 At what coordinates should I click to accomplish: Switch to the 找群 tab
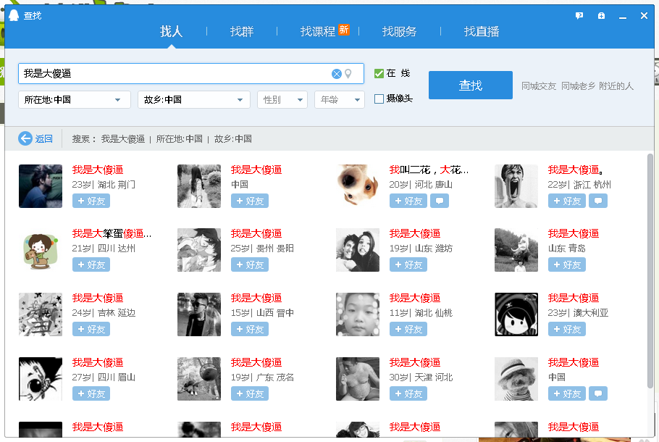pos(242,31)
